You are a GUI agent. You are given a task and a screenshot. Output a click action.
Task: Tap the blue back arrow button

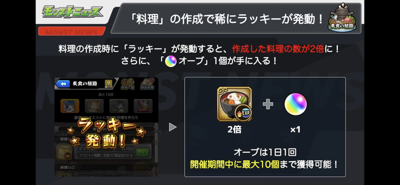[63, 84]
